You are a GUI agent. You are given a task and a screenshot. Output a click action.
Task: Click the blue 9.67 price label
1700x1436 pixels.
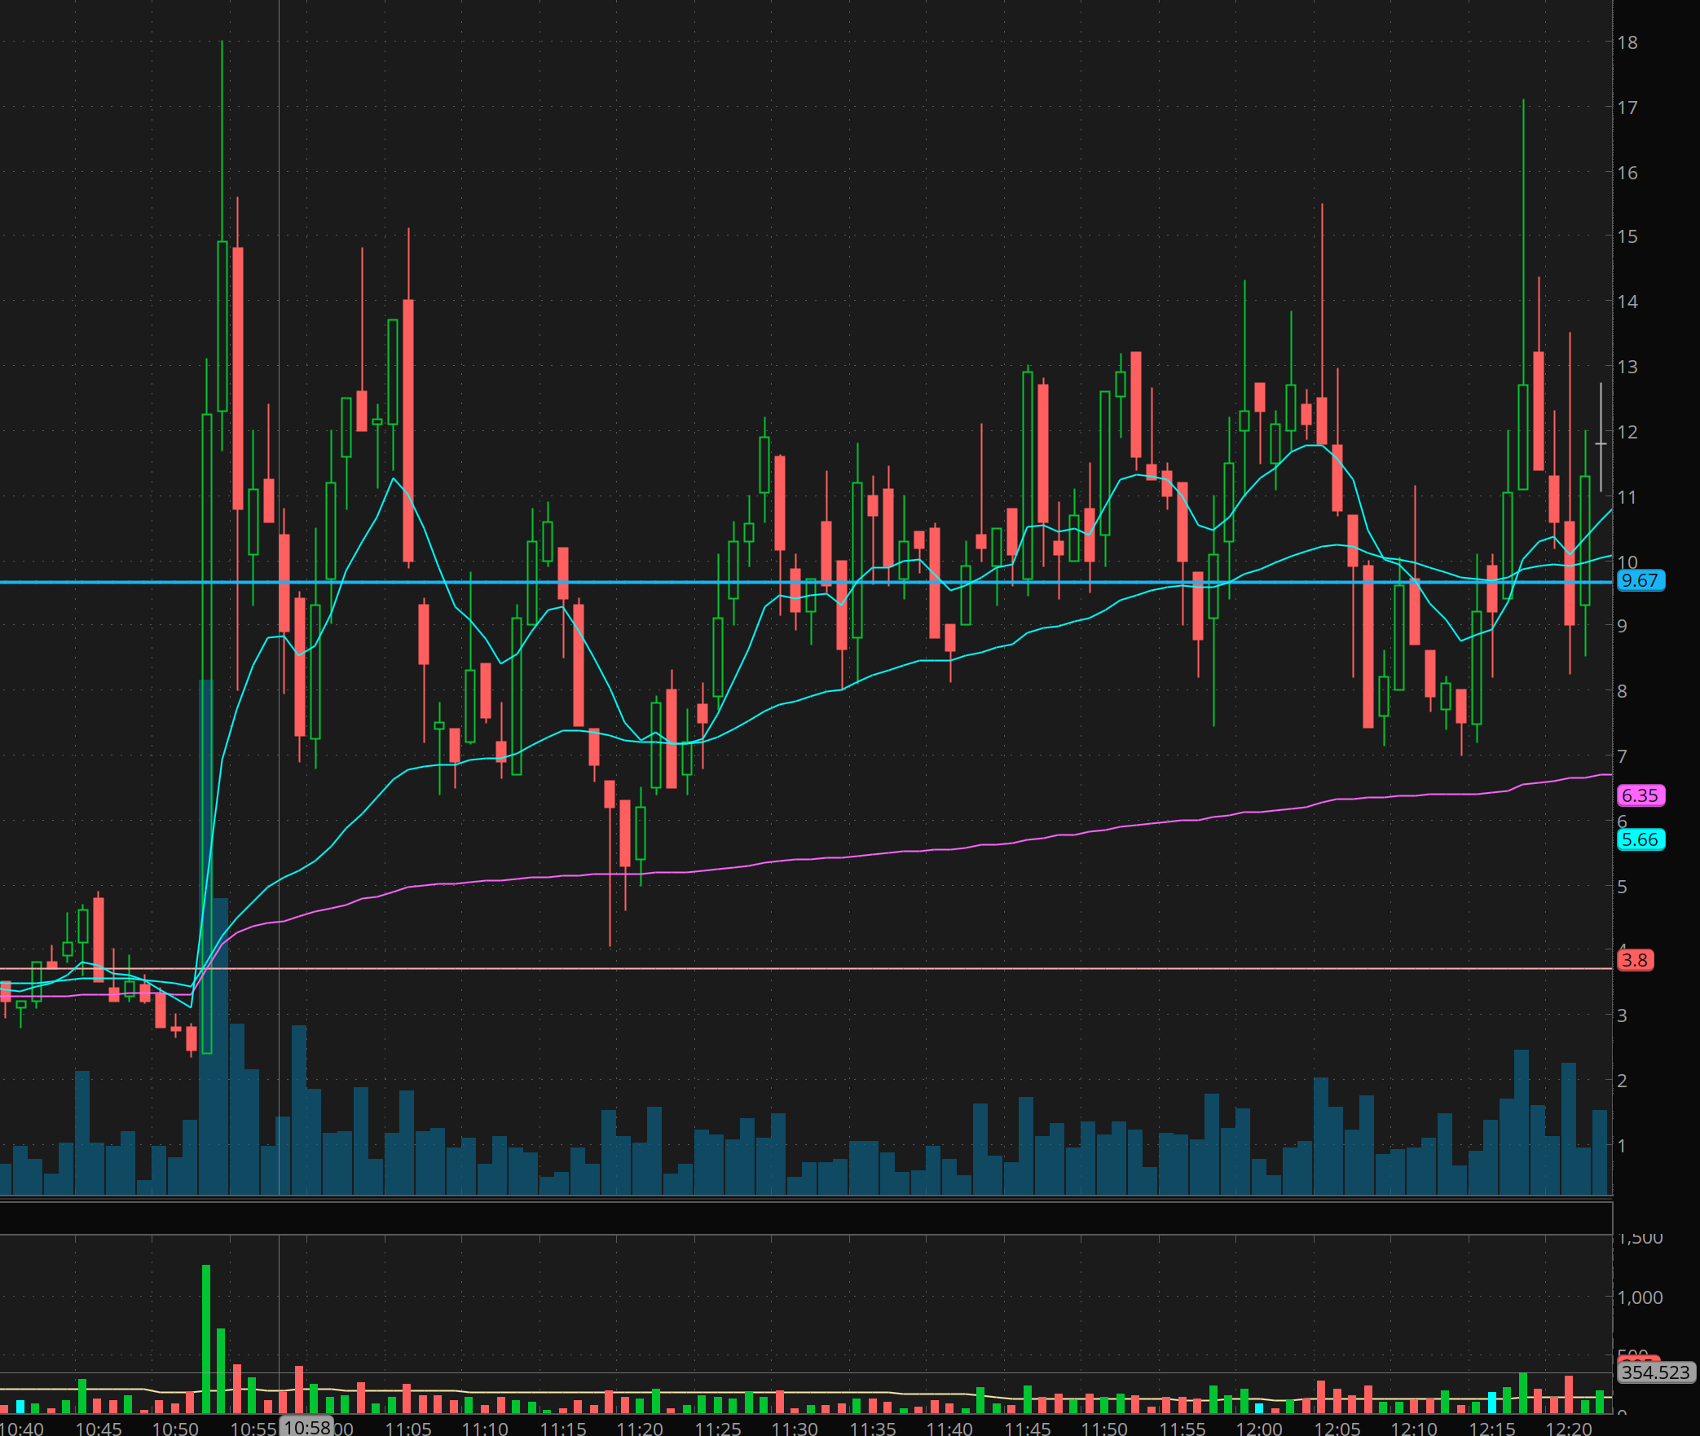tap(1639, 581)
